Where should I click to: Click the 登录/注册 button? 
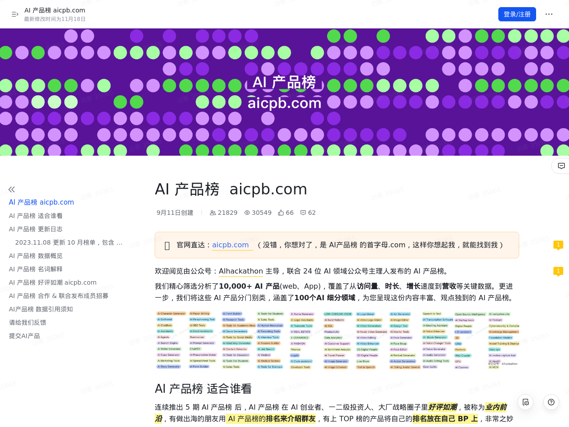[x=517, y=14]
